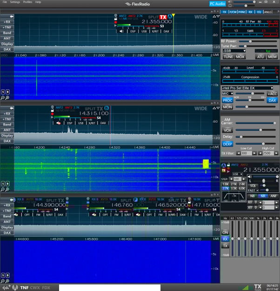Click the blue slice B letter badge
Image resolution: width=280 pixels, height=291 pixels.
pos(107,108)
